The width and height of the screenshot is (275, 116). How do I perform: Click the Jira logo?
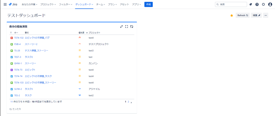(13, 4)
